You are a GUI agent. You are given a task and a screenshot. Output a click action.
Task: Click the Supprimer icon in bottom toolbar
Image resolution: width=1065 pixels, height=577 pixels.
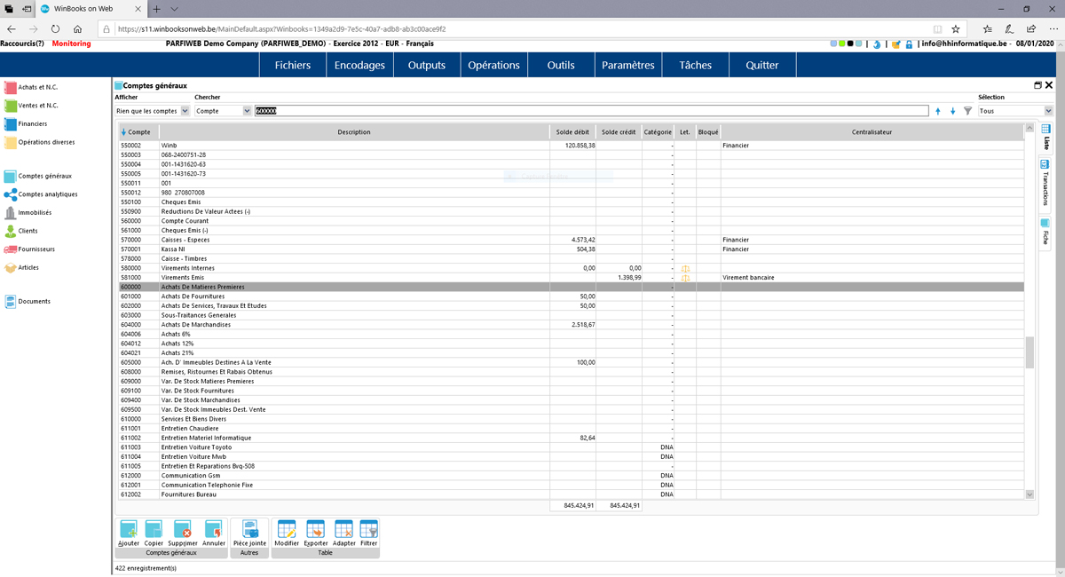click(183, 531)
